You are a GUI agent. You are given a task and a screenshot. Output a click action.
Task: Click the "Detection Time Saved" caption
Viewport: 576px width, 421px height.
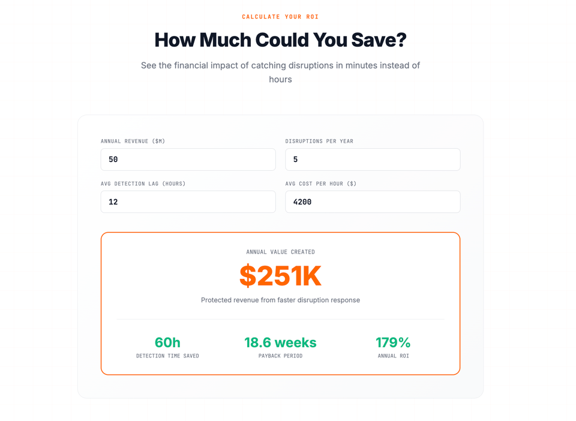[x=167, y=356]
